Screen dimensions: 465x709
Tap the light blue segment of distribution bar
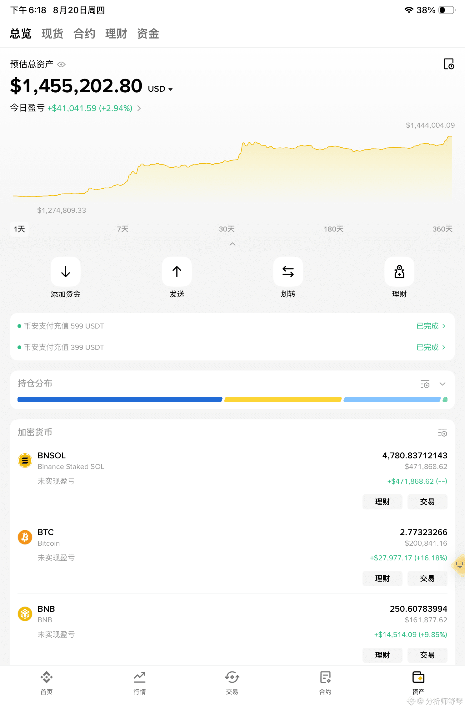392,400
